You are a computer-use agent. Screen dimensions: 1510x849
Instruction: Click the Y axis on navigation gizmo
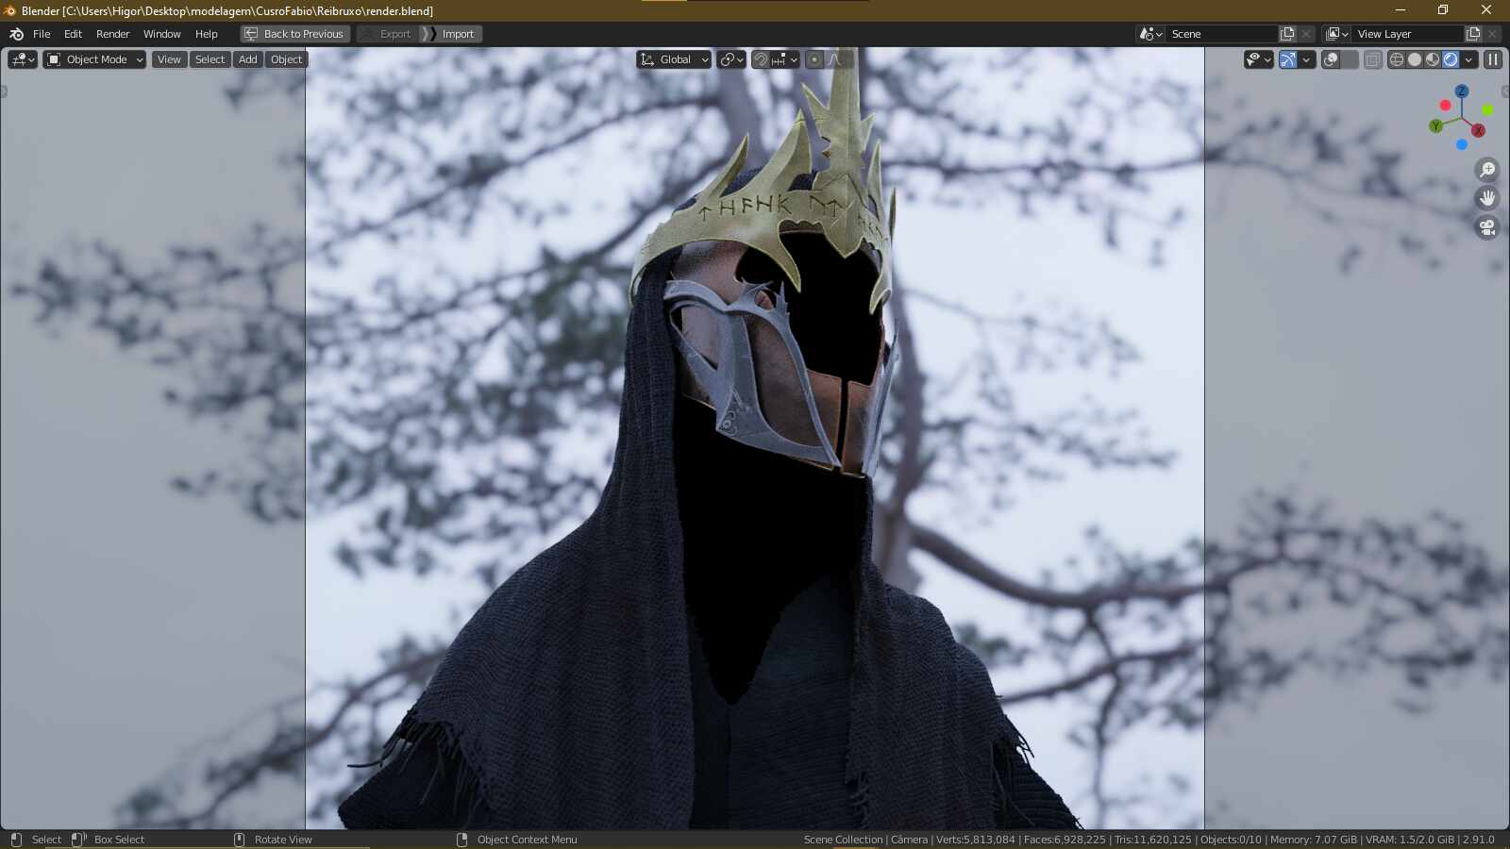pos(1436,126)
